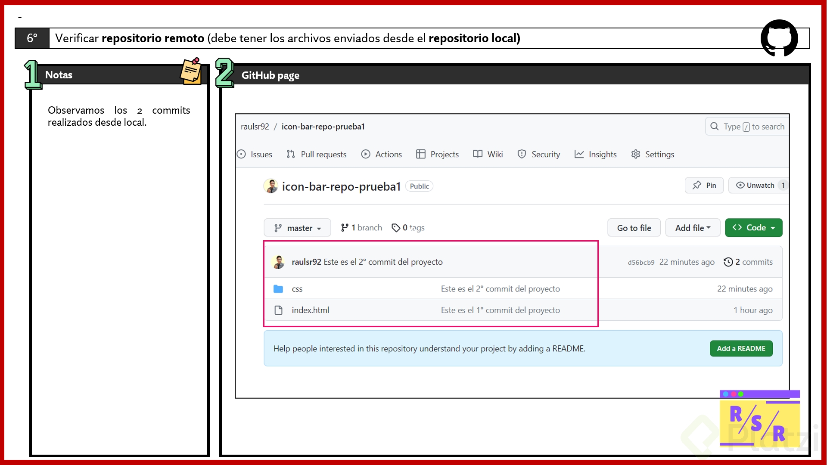This screenshot has height=465, width=827.
Task: Click the Add a README button
Action: click(741, 348)
